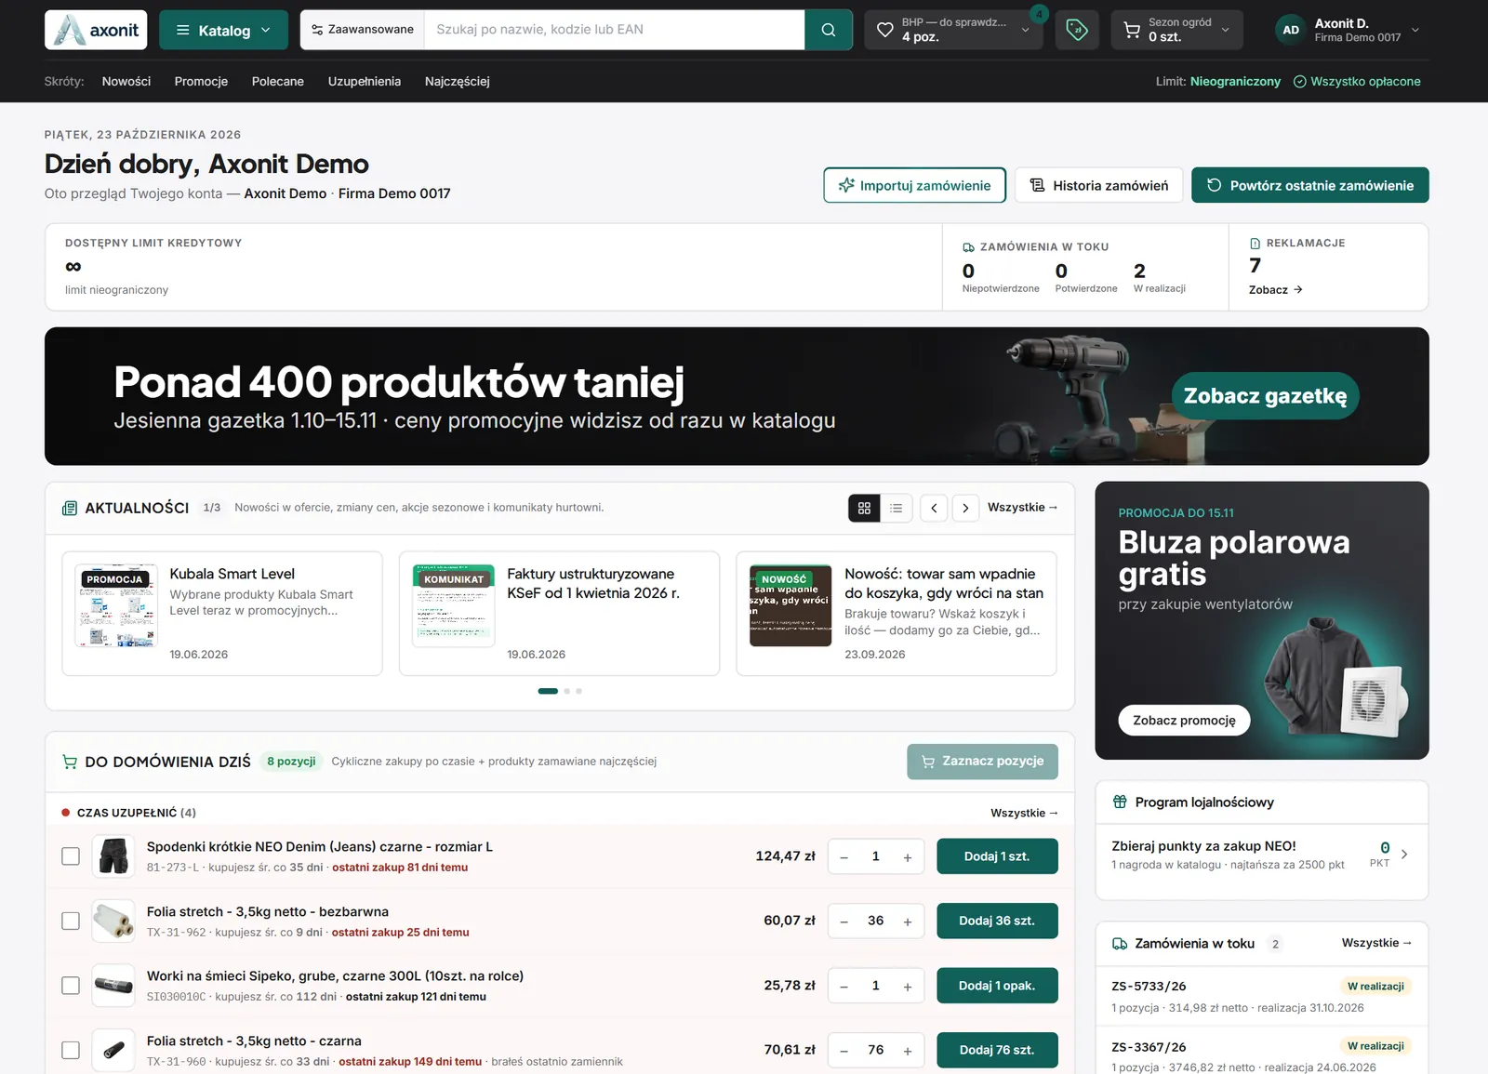
Task: Mark the Folia stretch czarna checkbox
Action: pos(71,1050)
